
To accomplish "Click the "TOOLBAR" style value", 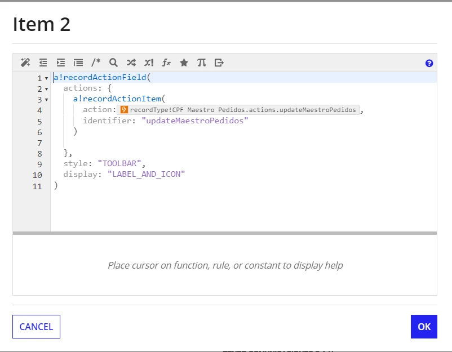I will 119,163.
